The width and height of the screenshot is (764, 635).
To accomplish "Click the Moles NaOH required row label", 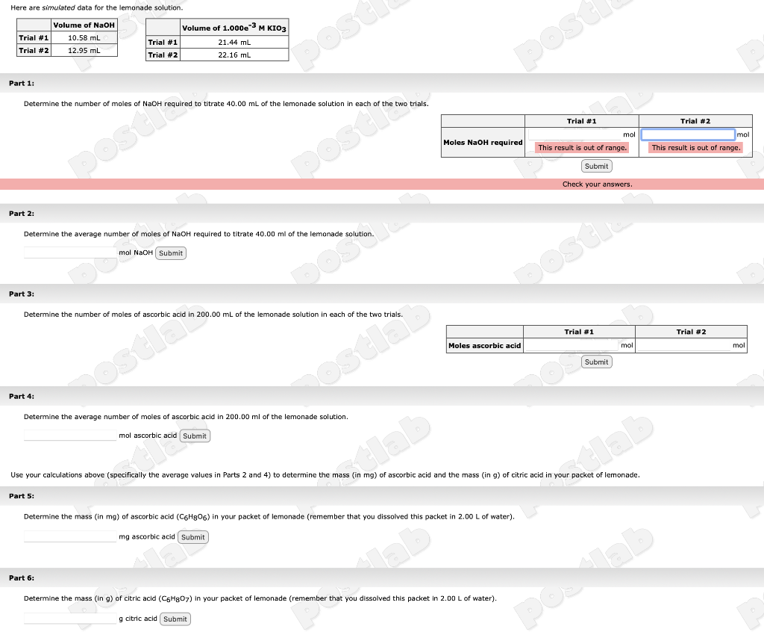I will pos(483,143).
